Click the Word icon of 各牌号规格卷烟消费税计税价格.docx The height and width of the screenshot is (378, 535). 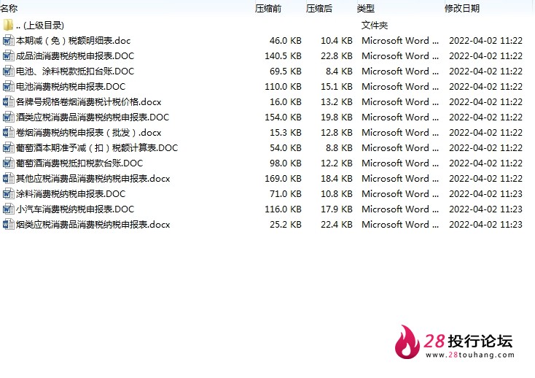click(8, 102)
